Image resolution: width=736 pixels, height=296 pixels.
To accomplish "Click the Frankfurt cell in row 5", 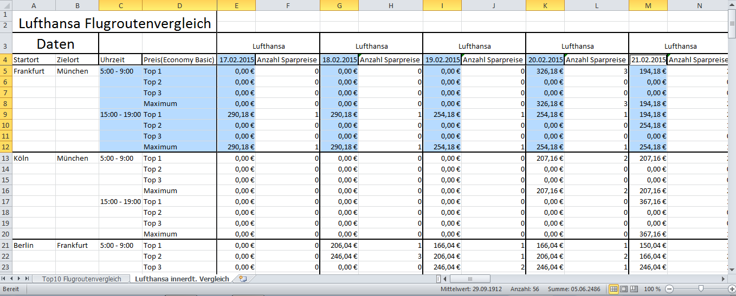I will pyautogui.click(x=34, y=71).
